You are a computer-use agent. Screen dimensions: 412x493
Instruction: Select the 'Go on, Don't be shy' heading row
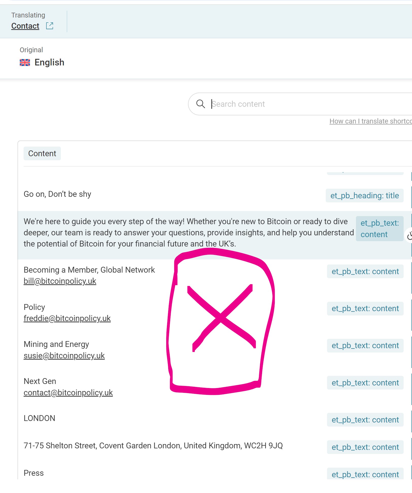(x=214, y=194)
